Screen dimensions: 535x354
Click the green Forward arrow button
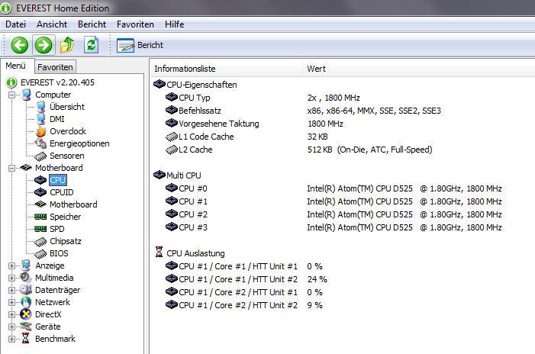pos(44,45)
